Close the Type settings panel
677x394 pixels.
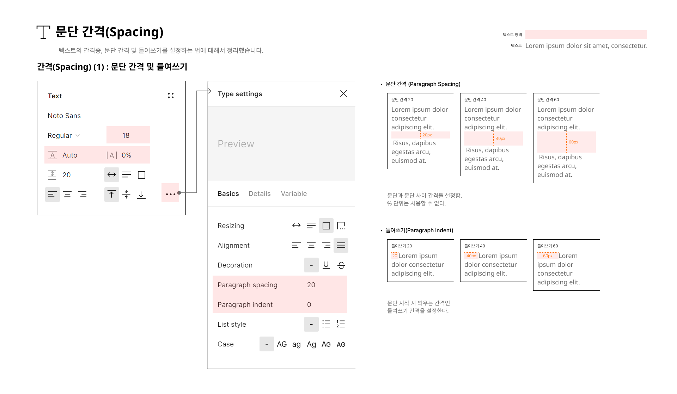pyautogui.click(x=343, y=93)
